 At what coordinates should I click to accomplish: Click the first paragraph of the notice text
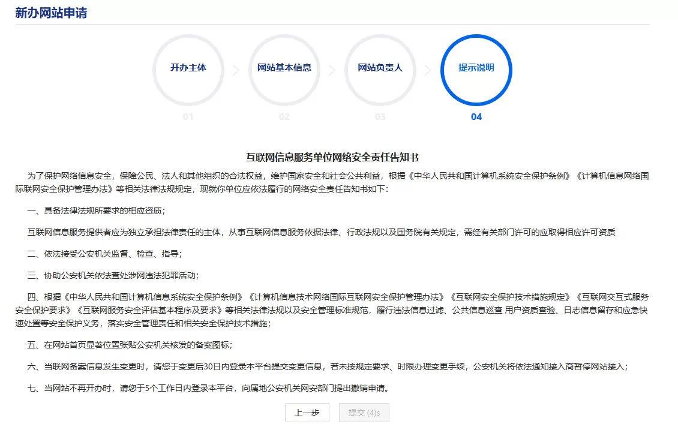tap(338, 183)
